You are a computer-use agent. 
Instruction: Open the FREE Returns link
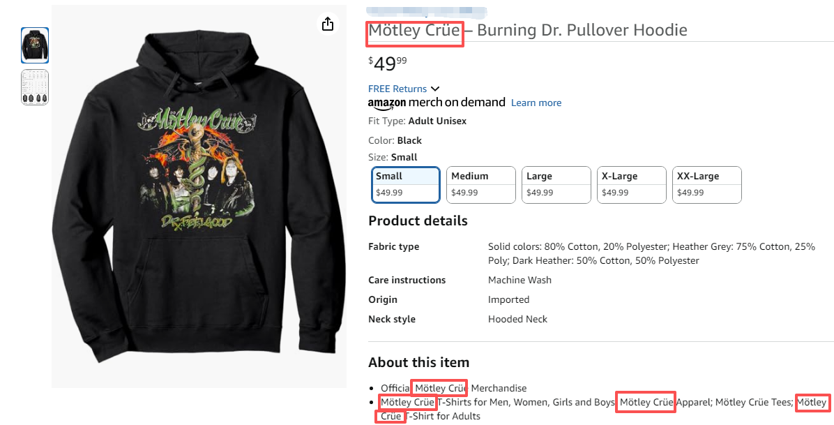pos(397,89)
